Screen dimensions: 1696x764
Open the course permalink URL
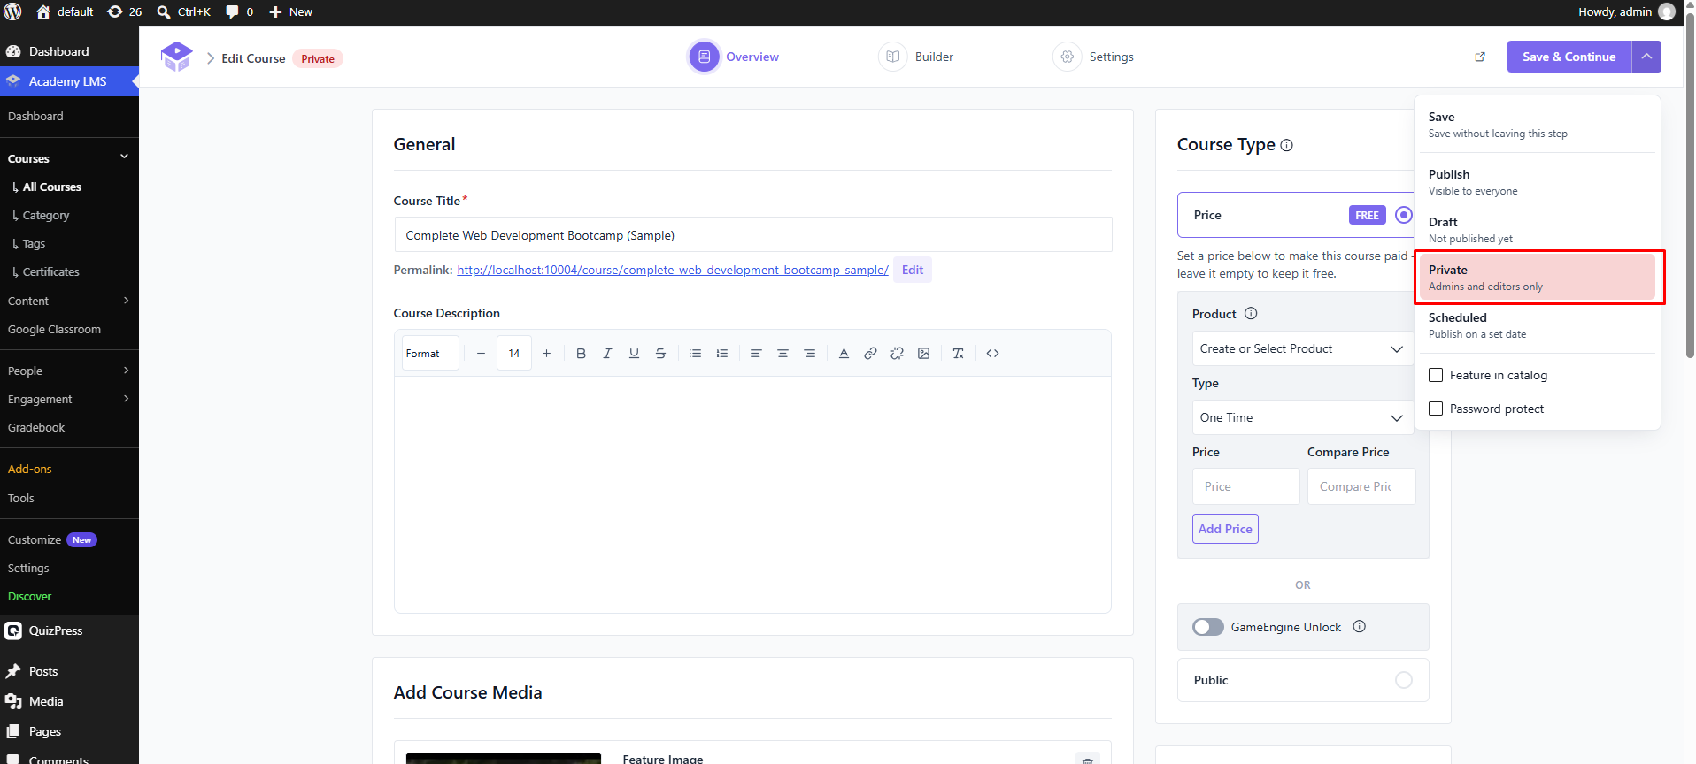tap(673, 270)
